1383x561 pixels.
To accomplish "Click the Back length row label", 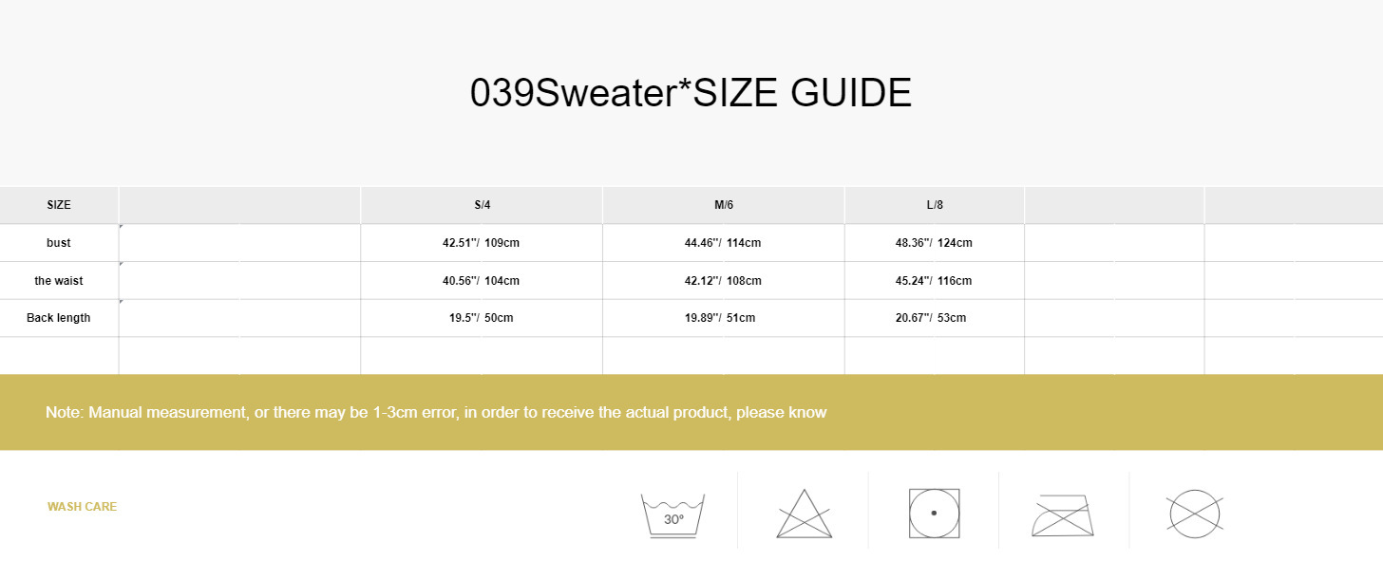I will [59, 318].
